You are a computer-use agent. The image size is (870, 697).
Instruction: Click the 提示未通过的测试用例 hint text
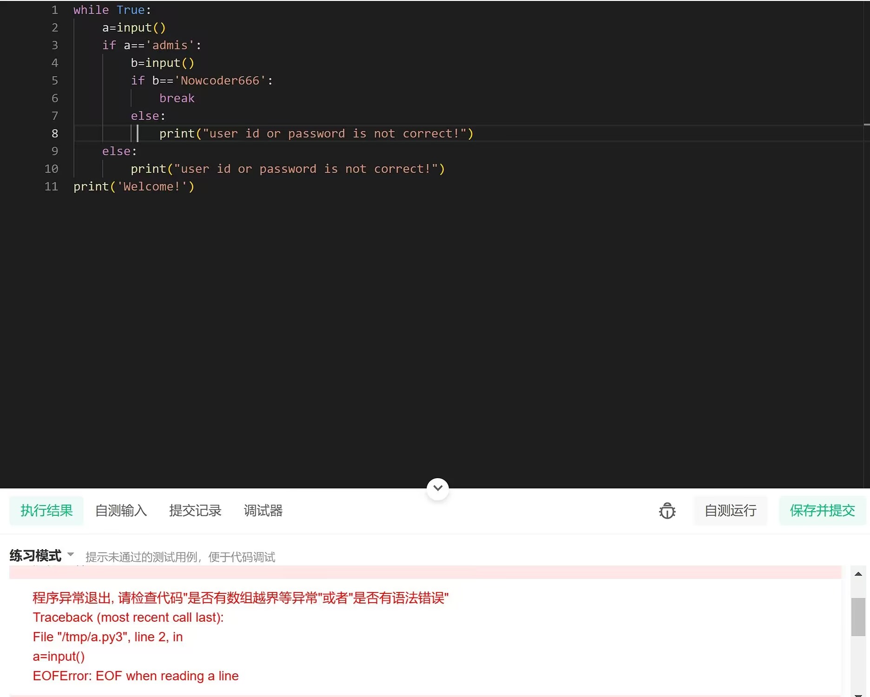point(180,557)
